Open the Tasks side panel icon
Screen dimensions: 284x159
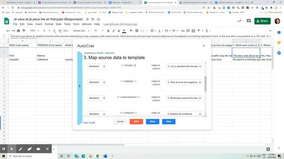pos(279,53)
